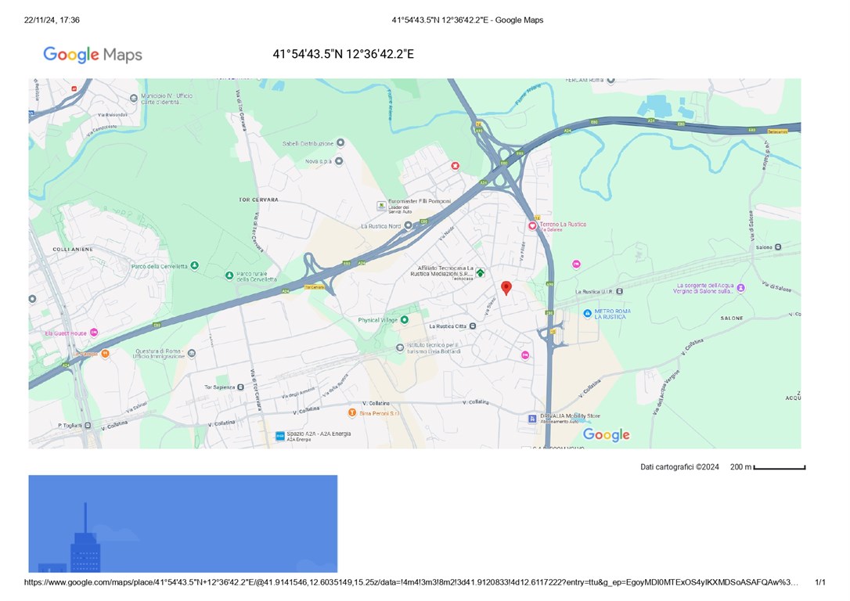The image size is (850, 601).
Task: Click the Tor Sapienza train station icon
Action: point(241,387)
